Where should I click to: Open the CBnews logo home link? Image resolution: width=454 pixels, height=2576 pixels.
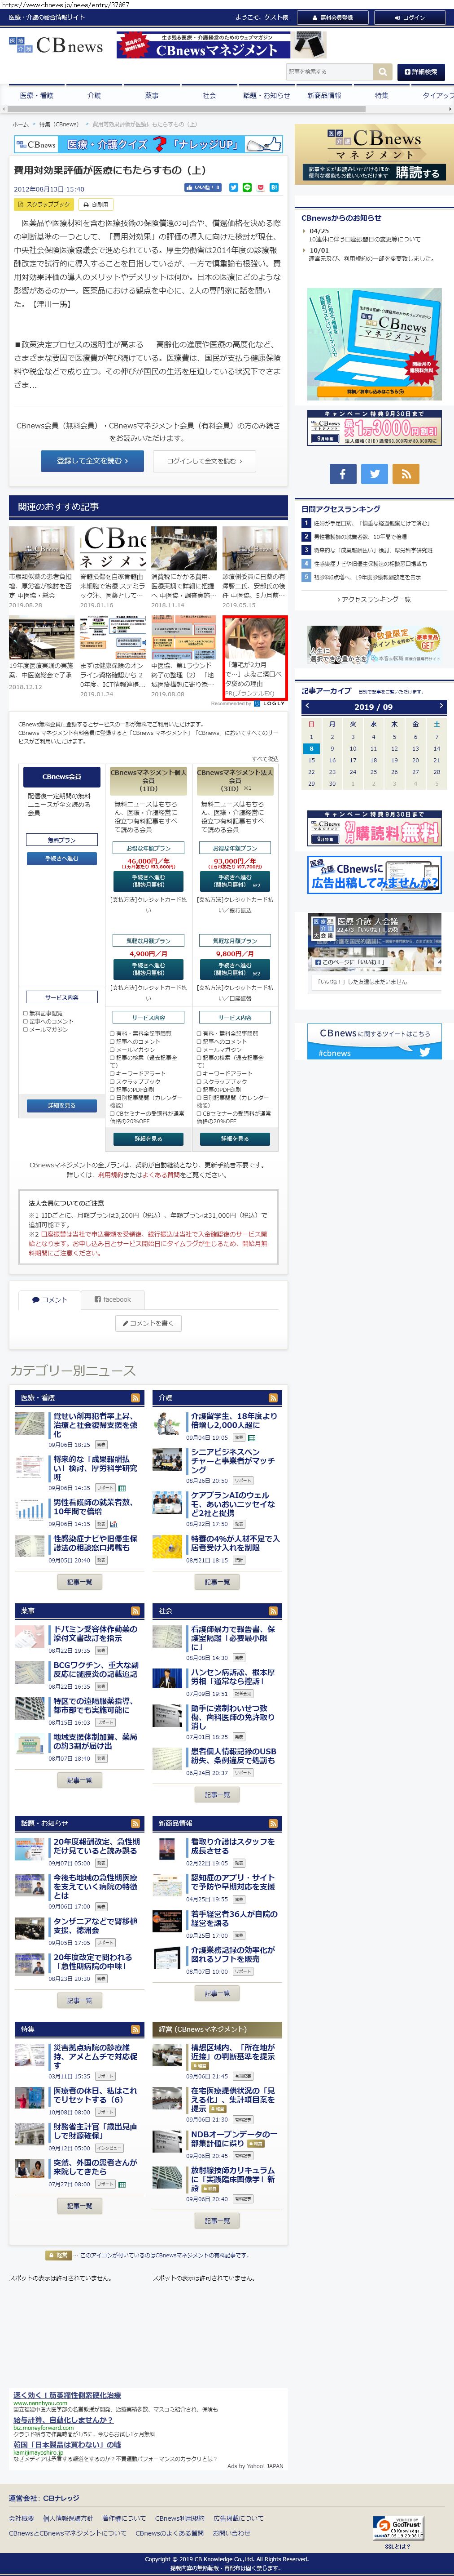tap(56, 45)
